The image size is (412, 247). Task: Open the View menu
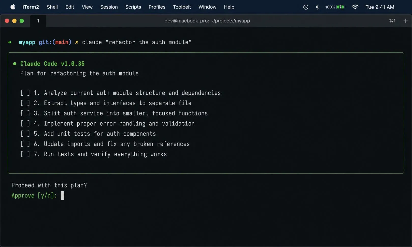point(87,7)
